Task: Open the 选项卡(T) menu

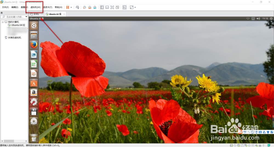Action: [x=47, y=7]
